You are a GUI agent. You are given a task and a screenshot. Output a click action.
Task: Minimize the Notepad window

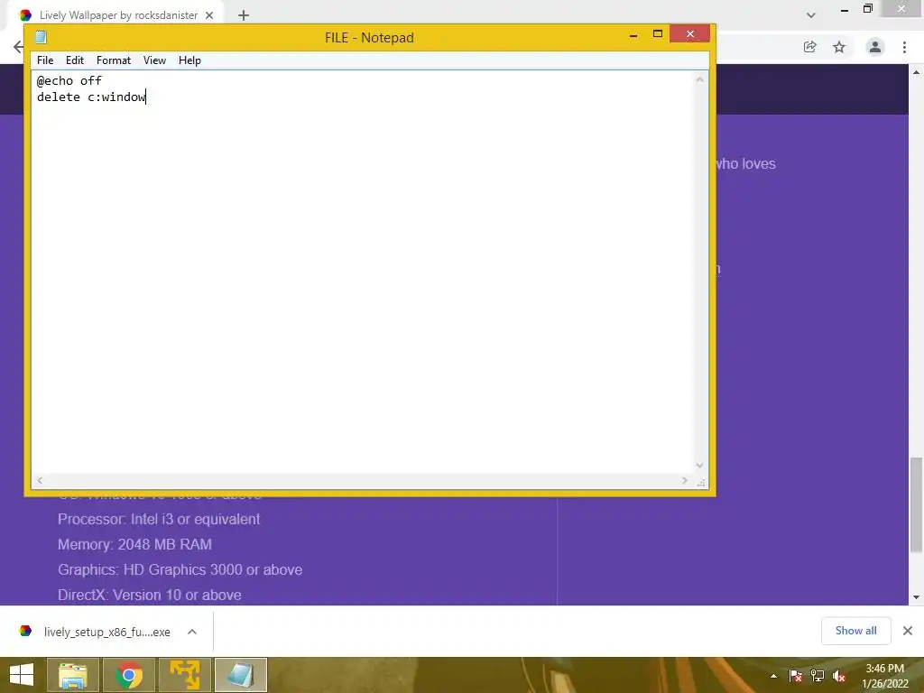point(633,35)
